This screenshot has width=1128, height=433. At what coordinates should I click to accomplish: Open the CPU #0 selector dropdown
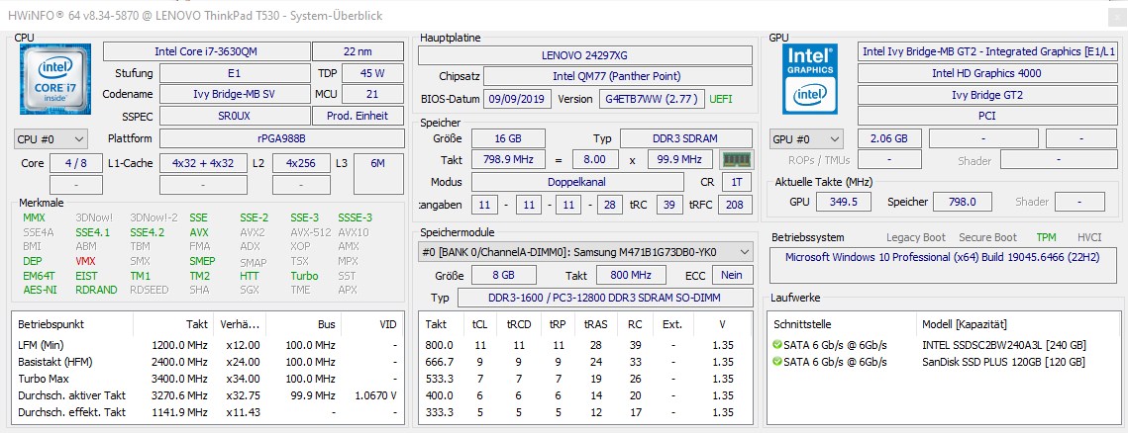point(51,138)
